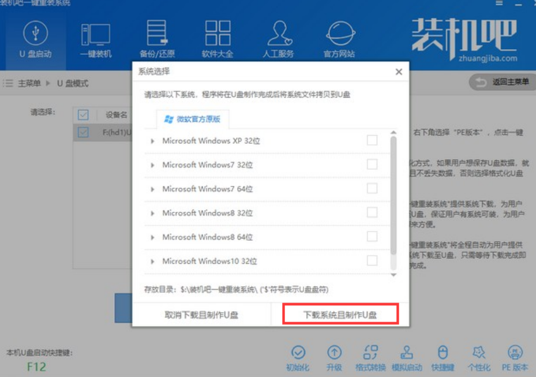Expand Microsoft Windows XP 32位 entry
The image size is (536, 377).
152,141
